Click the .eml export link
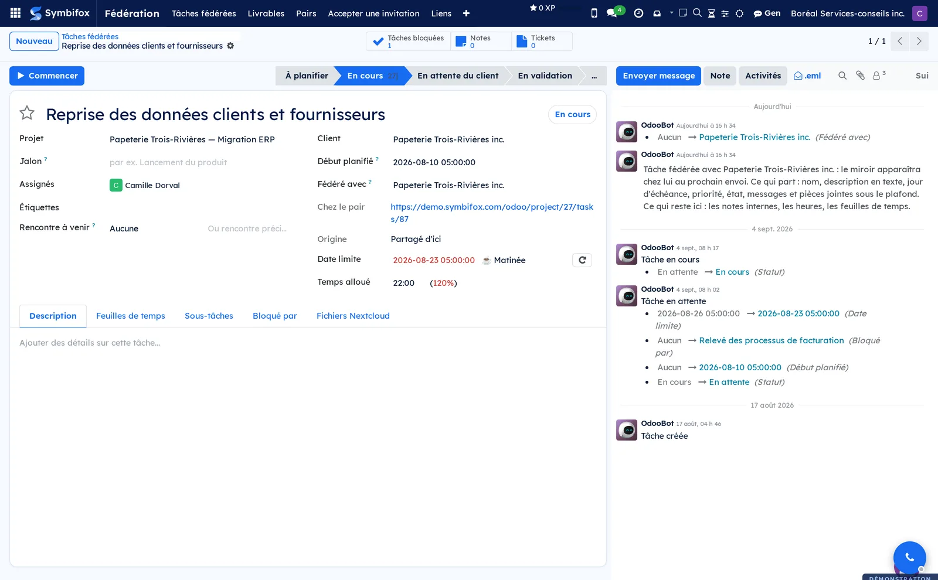This screenshot has height=580, width=938. coord(807,76)
